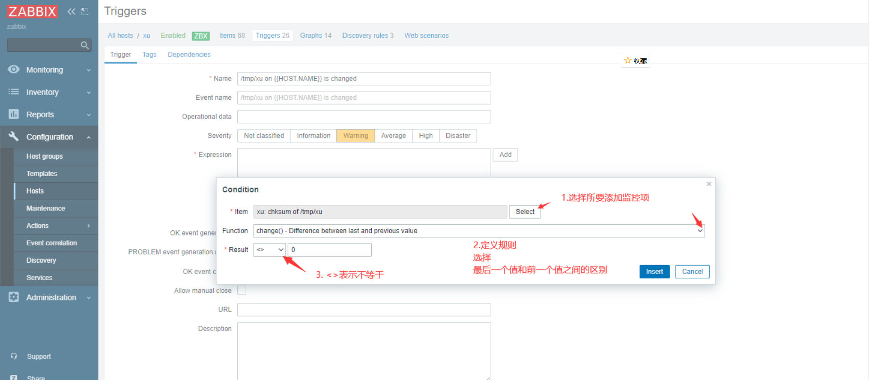Click the Configuration wrench icon
This screenshot has width=869, height=380.
(x=14, y=137)
